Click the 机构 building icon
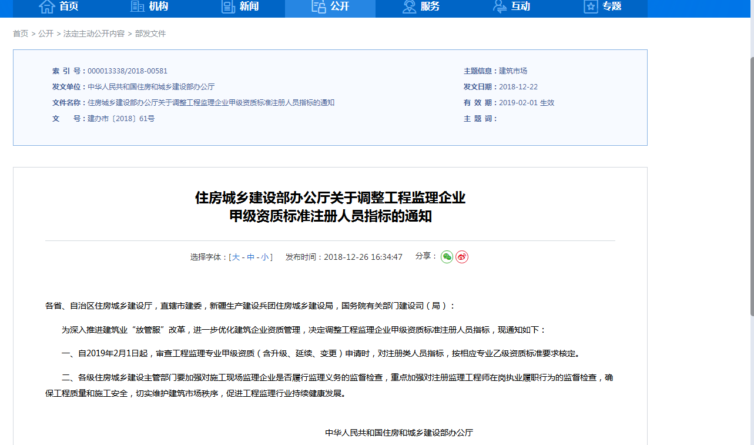 138,6
